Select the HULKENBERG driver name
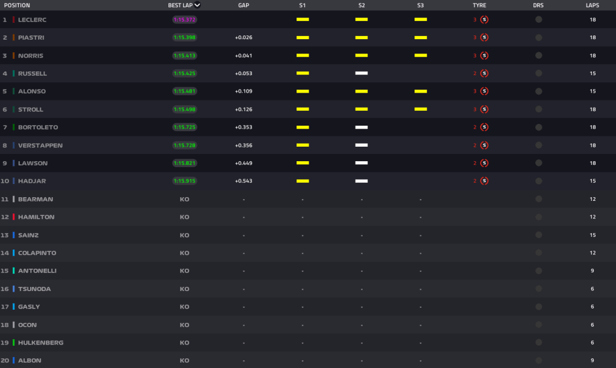Viewport: 616px width, 368px height. [x=41, y=343]
